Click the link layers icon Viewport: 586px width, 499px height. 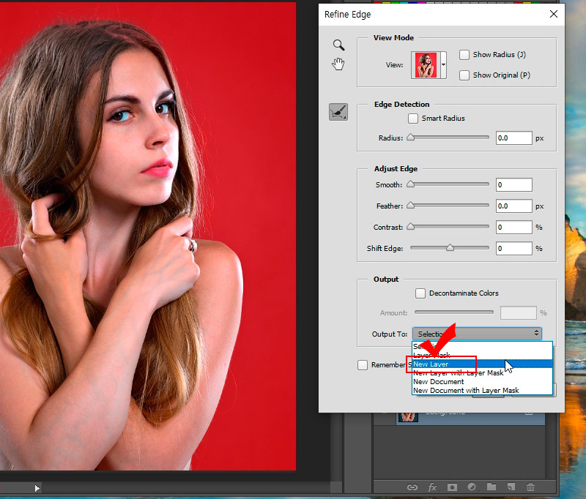click(x=412, y=487)
